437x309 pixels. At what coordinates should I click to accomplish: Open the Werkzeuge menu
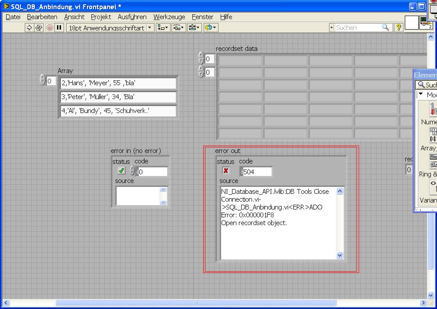click(169, 17)
